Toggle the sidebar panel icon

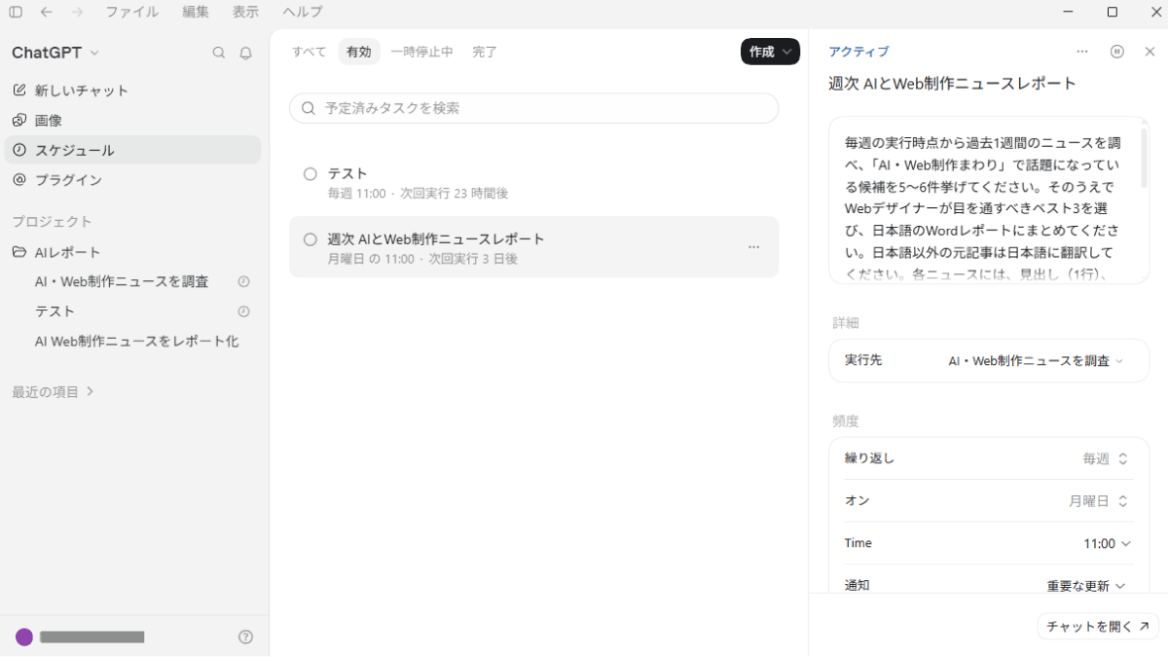pos(15,12)
